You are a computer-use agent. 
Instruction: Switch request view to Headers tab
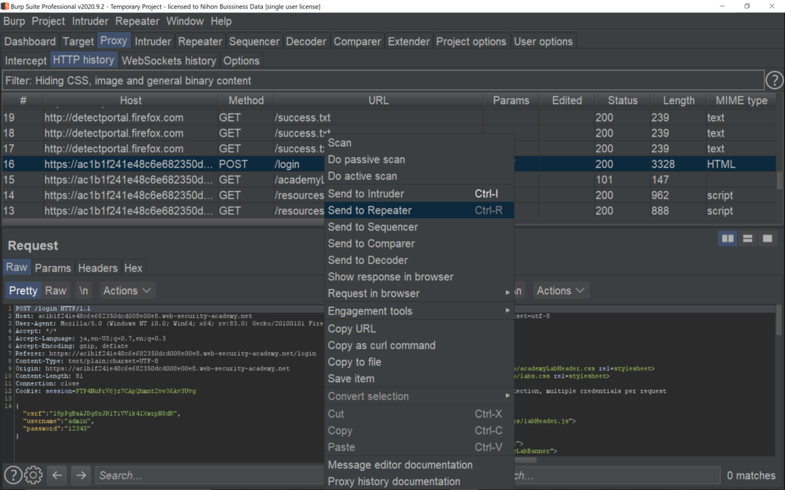[x=98, y=268]
